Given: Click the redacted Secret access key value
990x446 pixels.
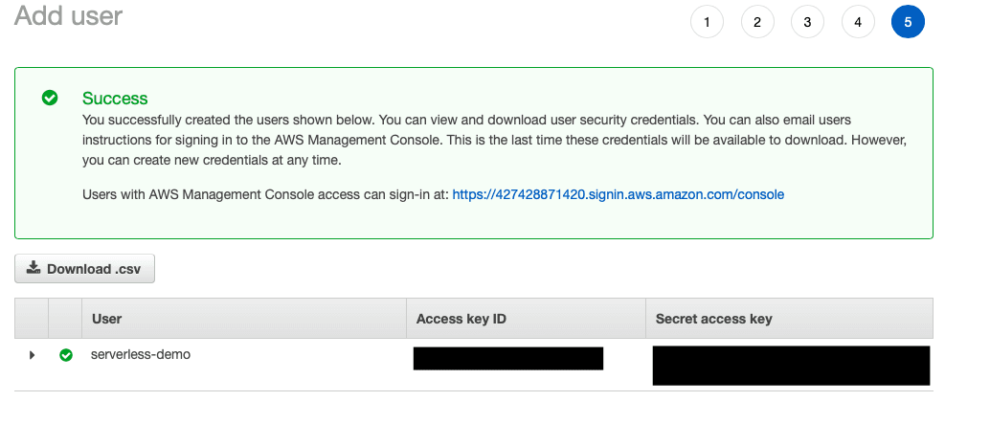Looking at the screenshot, I should [791, 366].
